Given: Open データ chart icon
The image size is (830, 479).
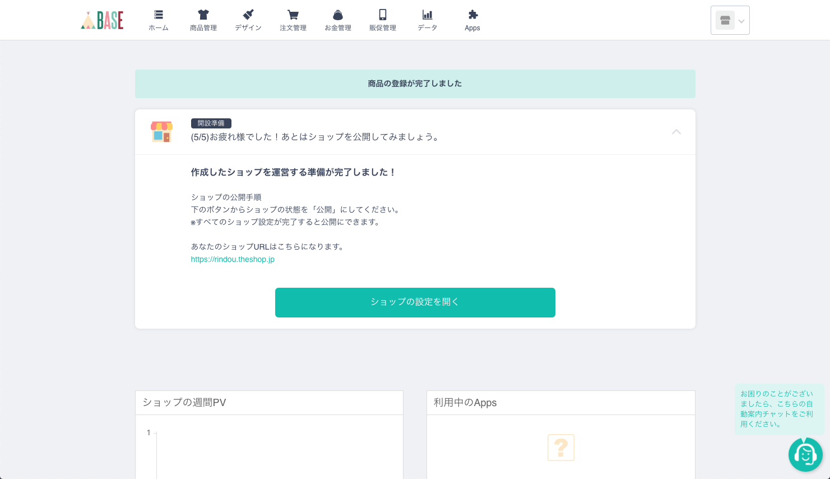Looking at the screenshot, I should pyautogui.click(x=428, y=15).
